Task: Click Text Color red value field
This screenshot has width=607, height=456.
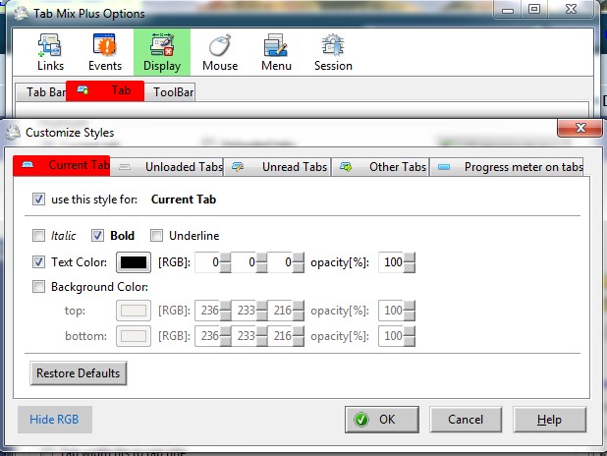Action: point(207,262)
